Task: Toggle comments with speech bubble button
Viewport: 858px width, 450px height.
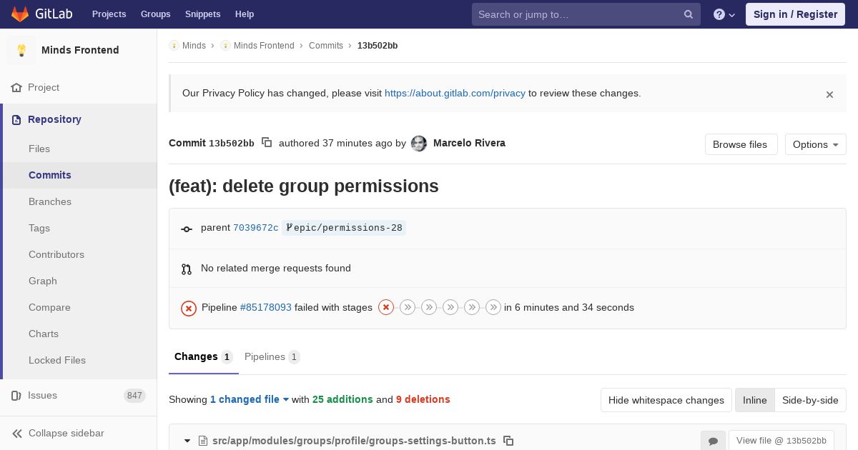Action: 713,441
